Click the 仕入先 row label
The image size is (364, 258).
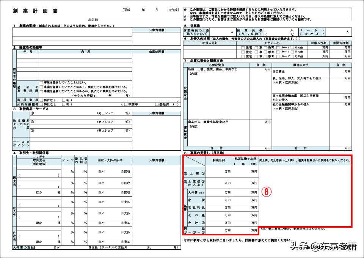pos(15,211)
